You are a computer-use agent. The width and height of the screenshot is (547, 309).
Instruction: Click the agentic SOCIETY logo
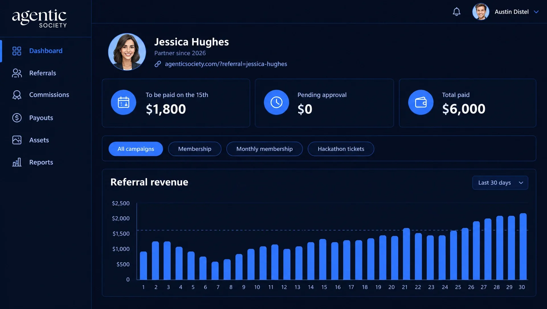tap(39, 18)
